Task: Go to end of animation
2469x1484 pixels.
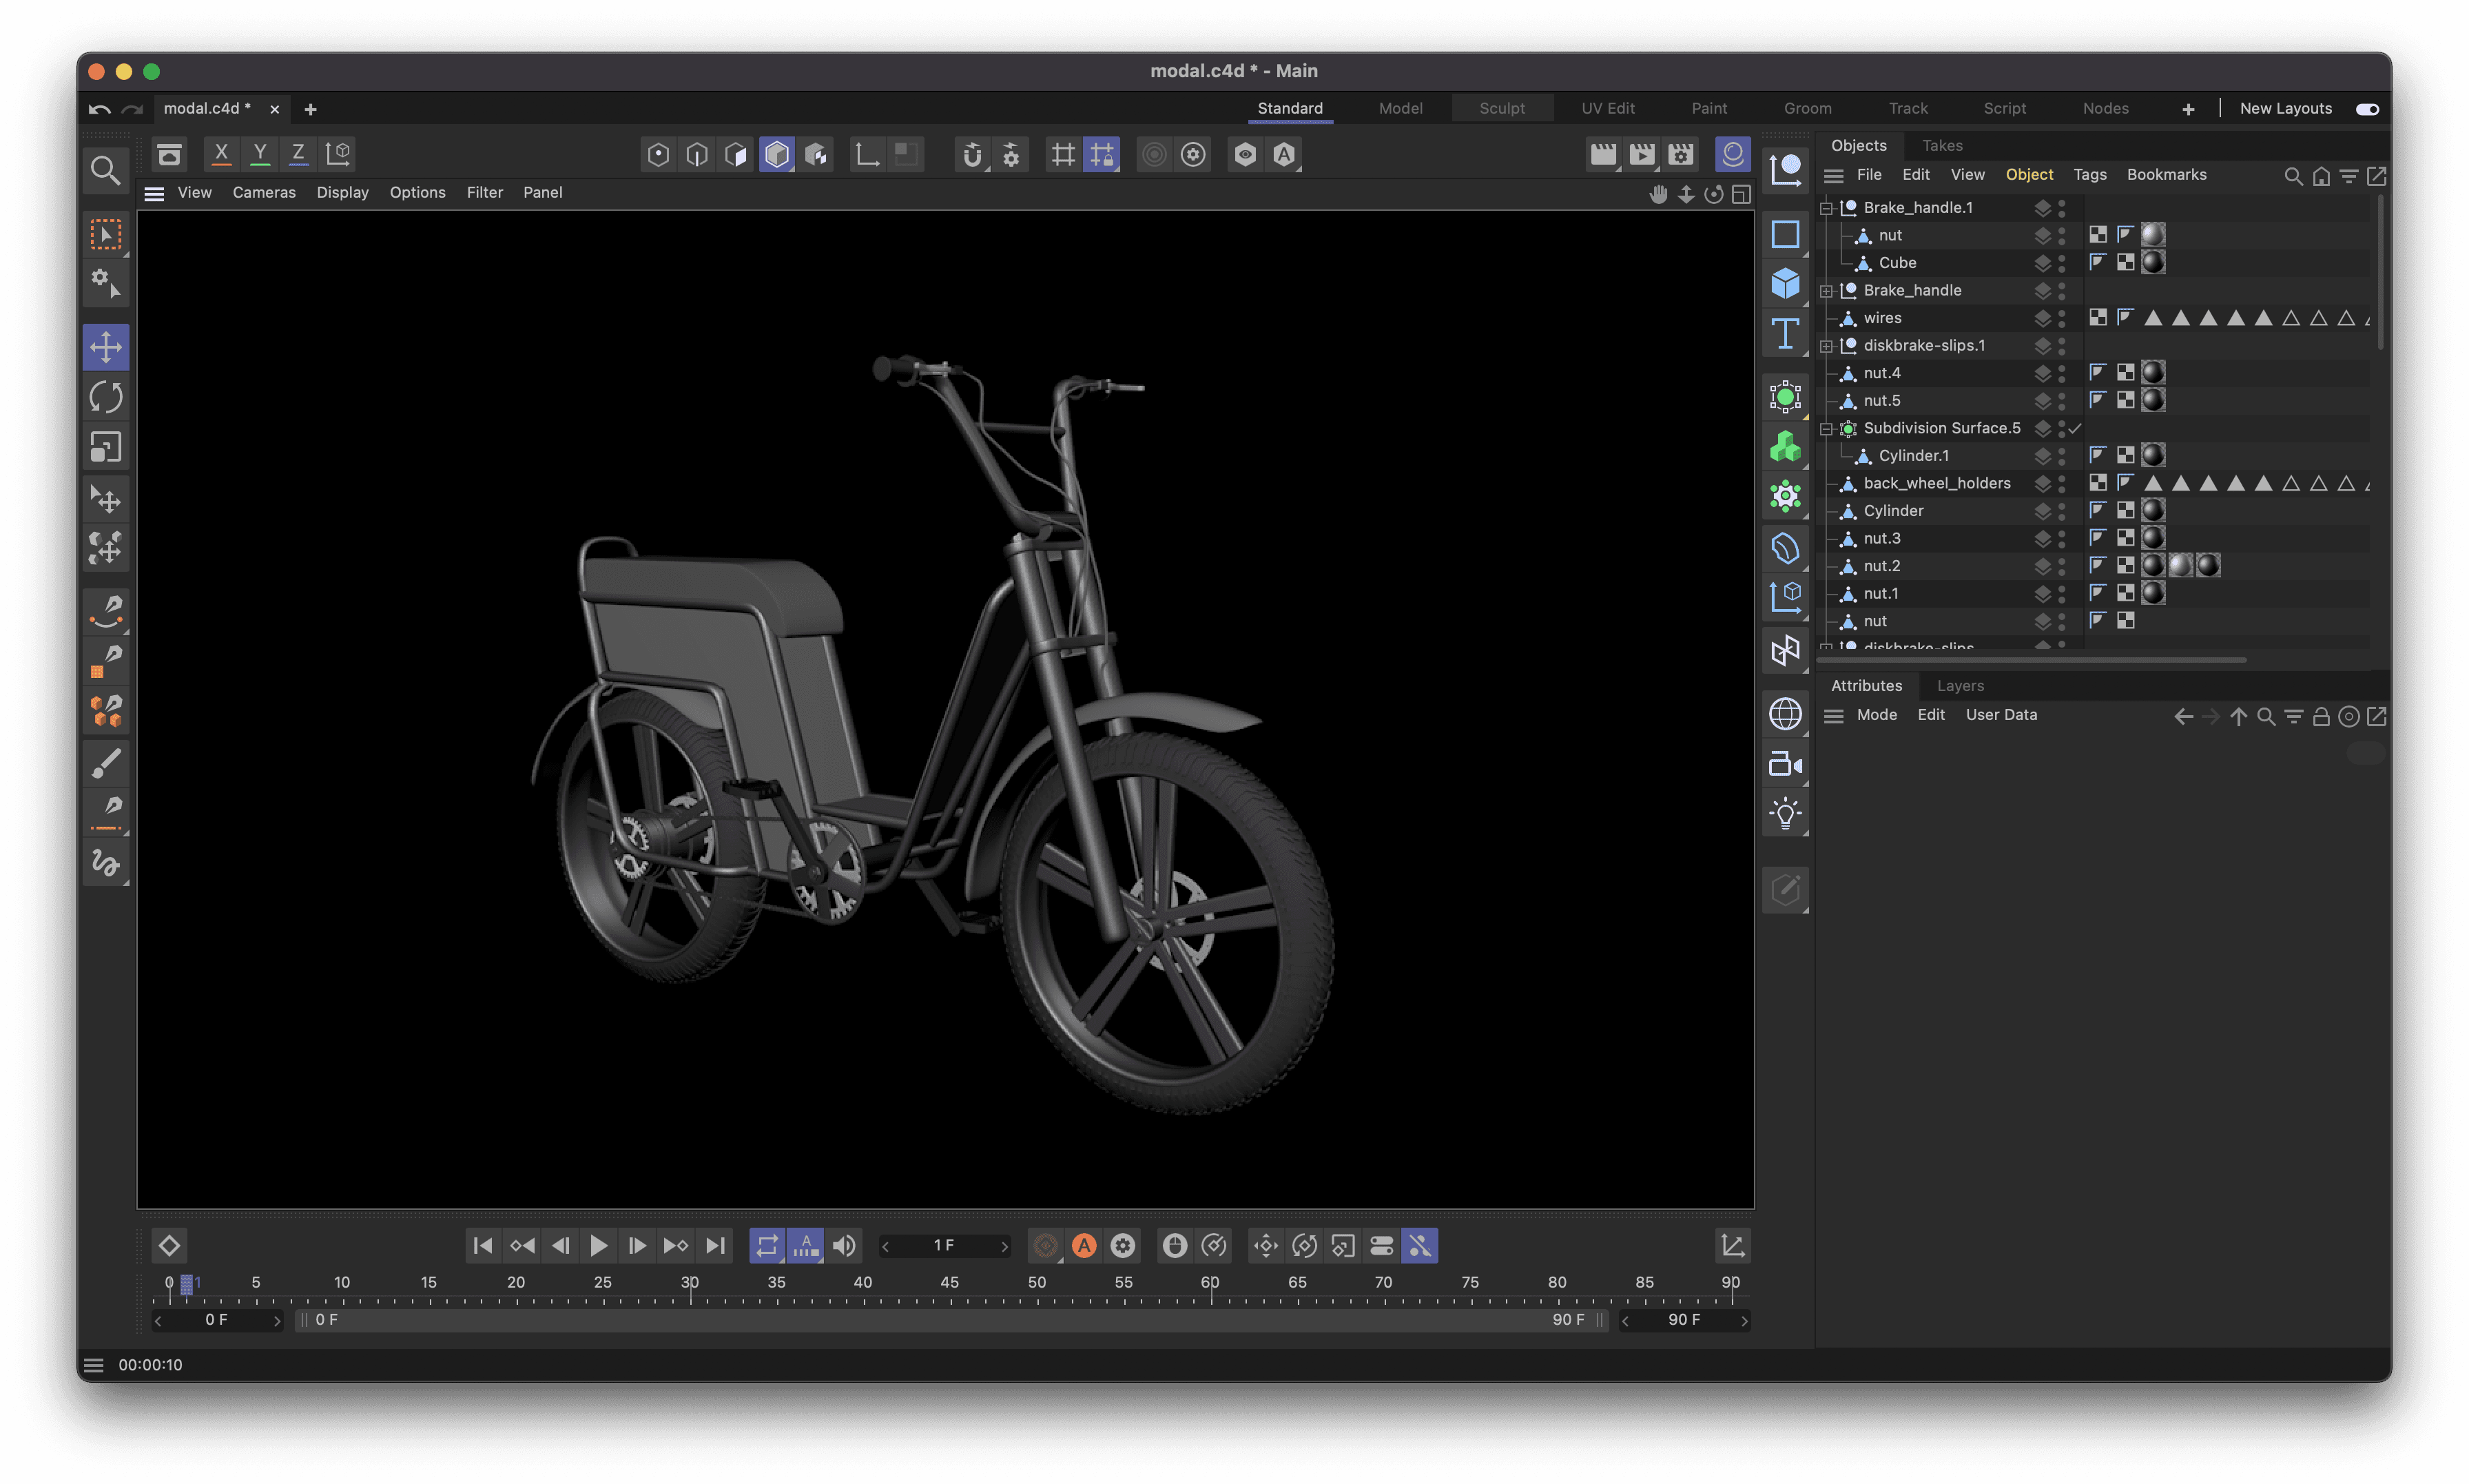Action: coord(716,1245)
